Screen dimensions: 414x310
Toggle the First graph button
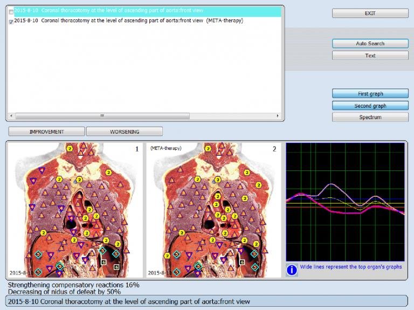pyautogui.click(x=370, y=94)
